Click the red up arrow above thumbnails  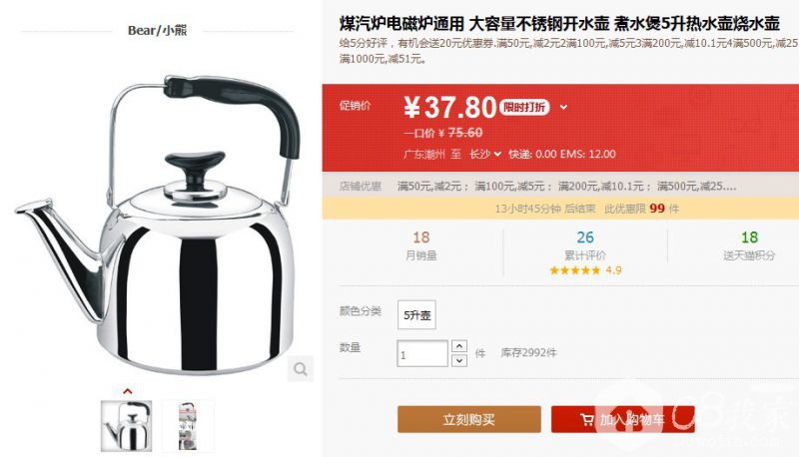click(x=128, y=391)
